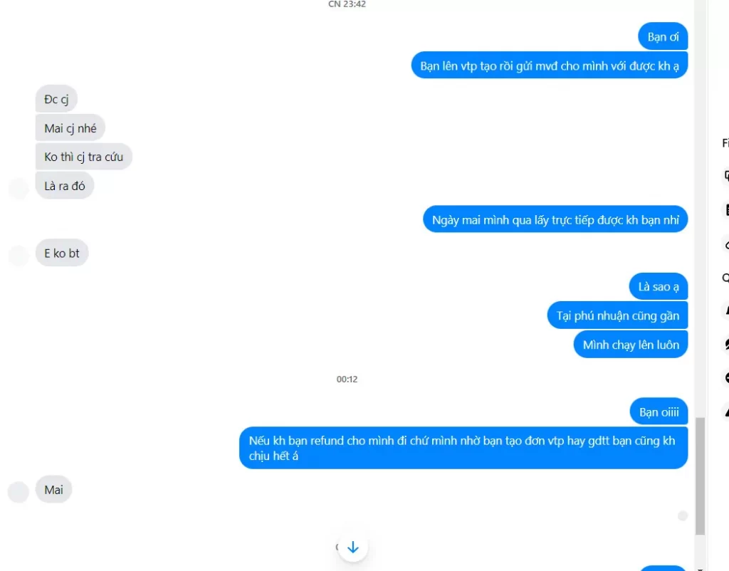Click the "Là ra đó" message bubble
The image size is (729, 571).
click(x=65, y=186)
